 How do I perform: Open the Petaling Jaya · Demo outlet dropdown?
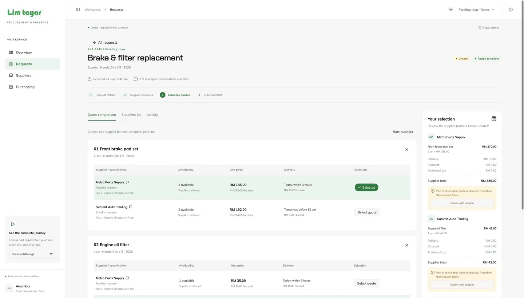(476, 10)
